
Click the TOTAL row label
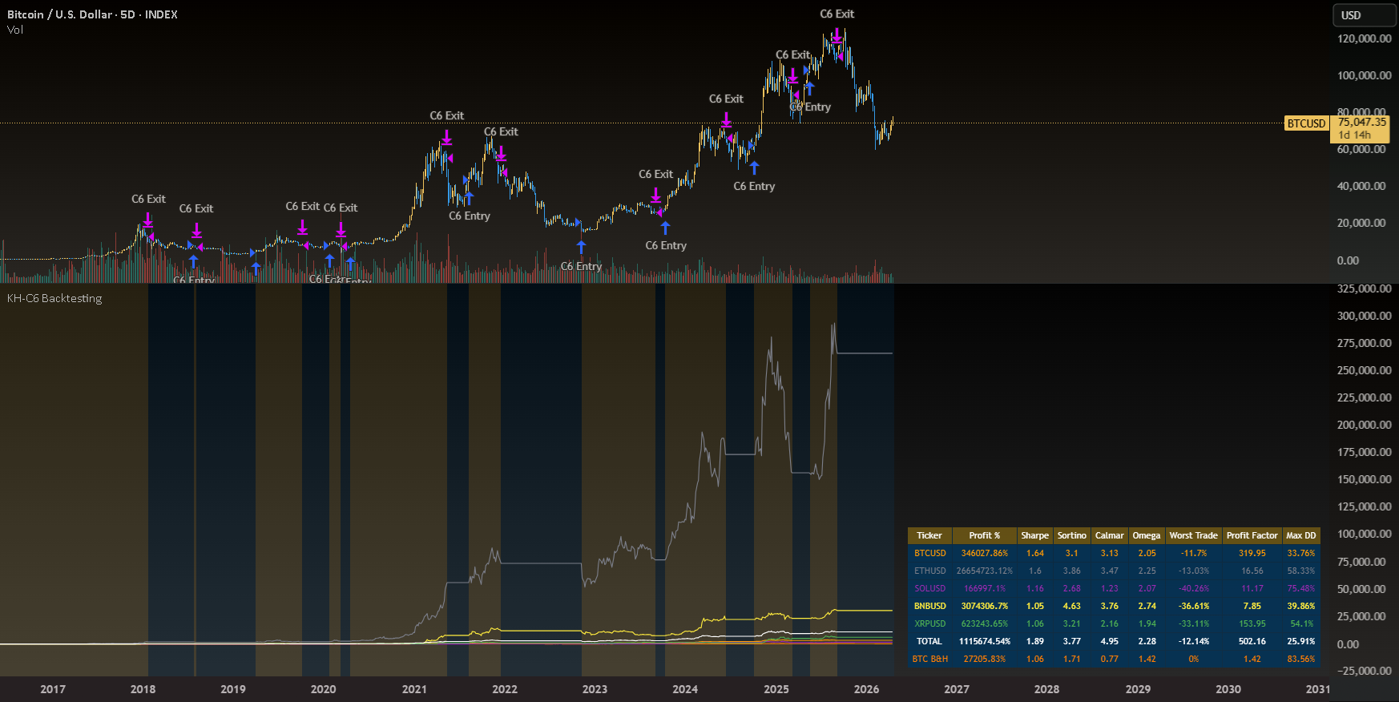(929, 641)
